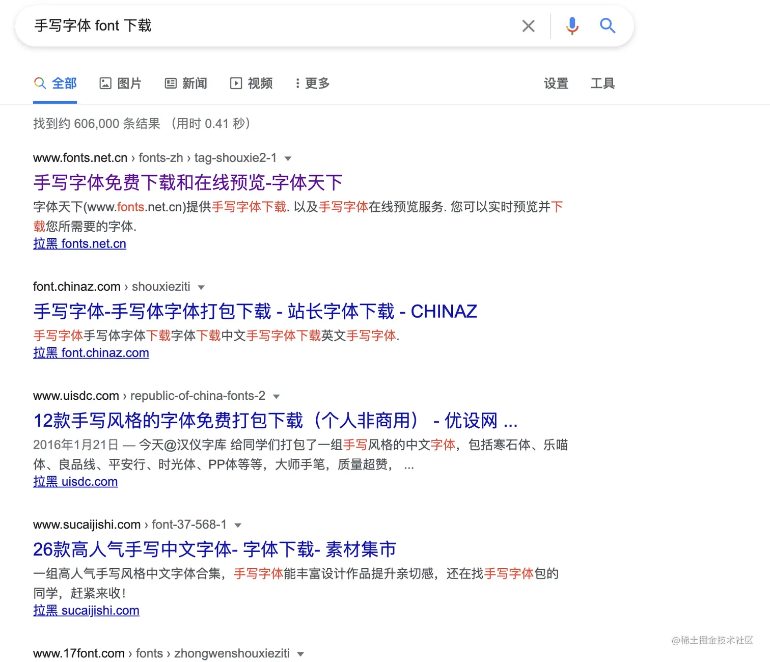Click 拉黑 sucaijishi.com block link
The height and width of the screenshot is (662, 770).
tap(86, 611)
